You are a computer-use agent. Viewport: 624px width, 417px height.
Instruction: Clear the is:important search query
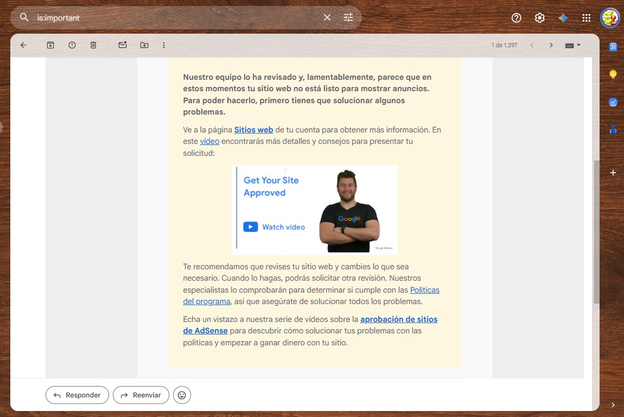[x=327, y=17]
